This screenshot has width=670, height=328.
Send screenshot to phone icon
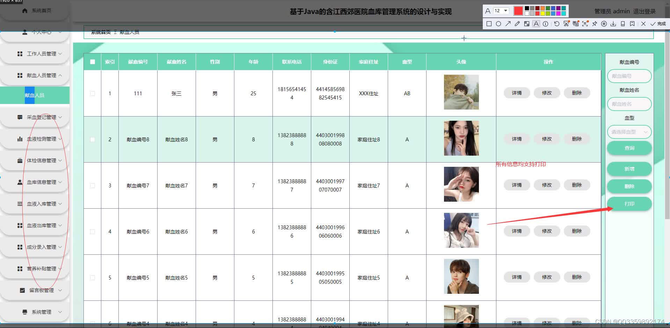tap(622, 24)
